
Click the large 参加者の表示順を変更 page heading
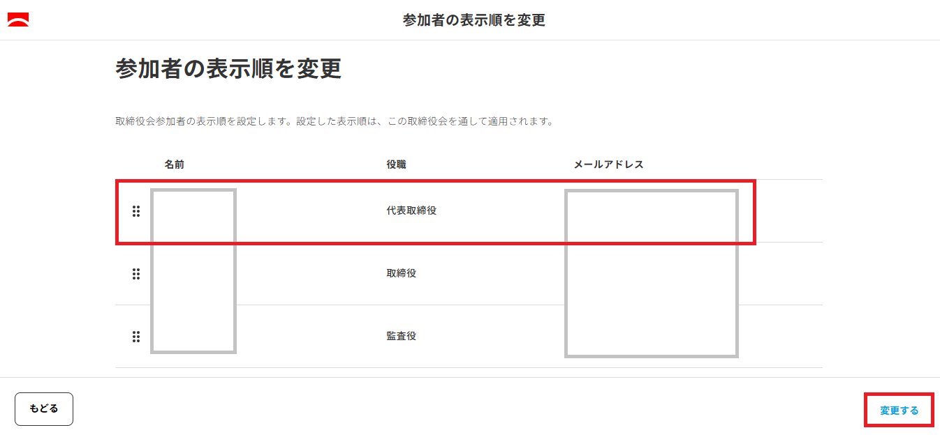point(228,70)
